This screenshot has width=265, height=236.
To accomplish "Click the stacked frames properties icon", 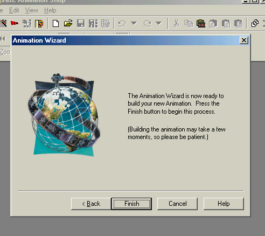I will coord(106,24).
